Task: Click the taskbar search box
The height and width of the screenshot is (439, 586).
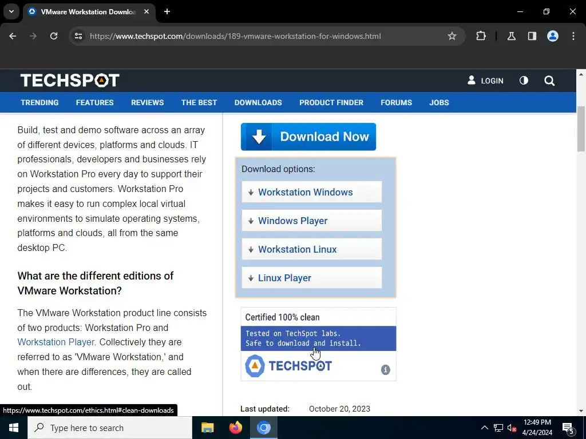Action: pyautogui.click(x=110, y=428)
